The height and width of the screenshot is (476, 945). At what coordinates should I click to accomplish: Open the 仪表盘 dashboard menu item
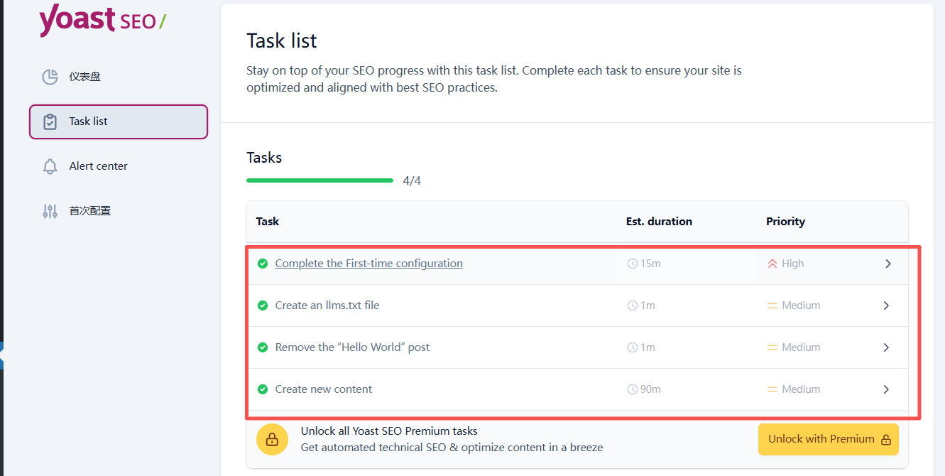[x=84, y=77]
